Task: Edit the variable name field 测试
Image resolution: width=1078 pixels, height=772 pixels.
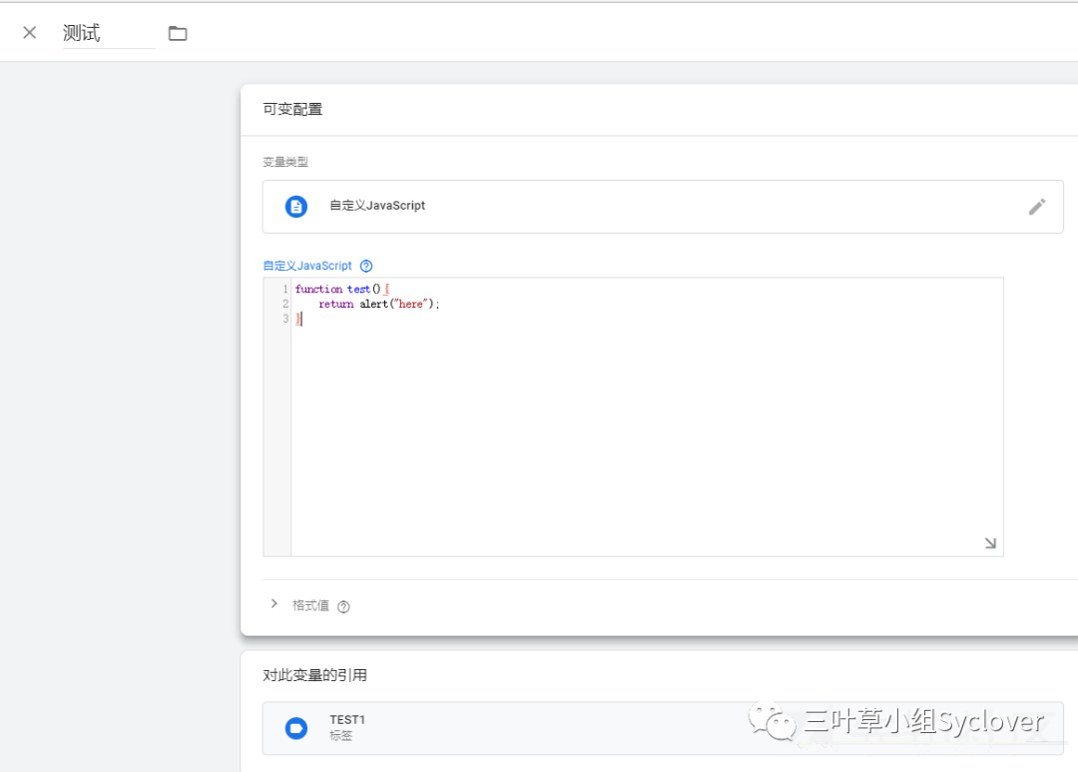Action: tap(109, 33)
